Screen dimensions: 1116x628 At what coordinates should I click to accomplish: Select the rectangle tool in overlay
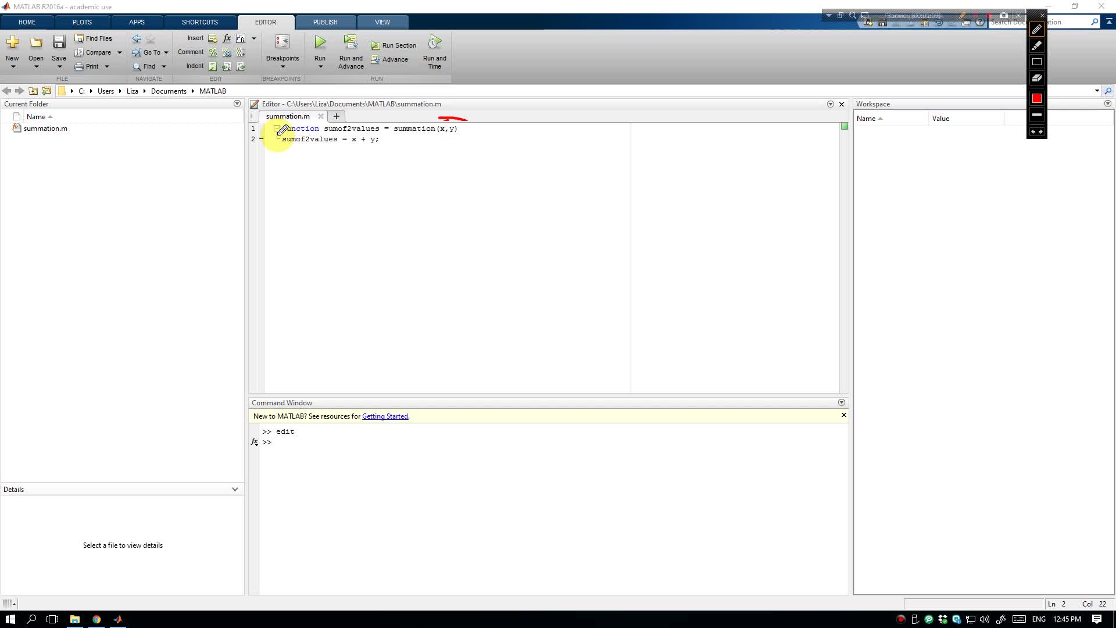point(1036,62)
